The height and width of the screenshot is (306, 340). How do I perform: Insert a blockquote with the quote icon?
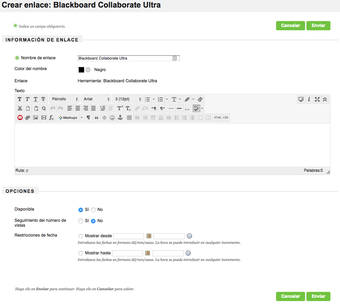pyautogui.click(x=97, y=117)
